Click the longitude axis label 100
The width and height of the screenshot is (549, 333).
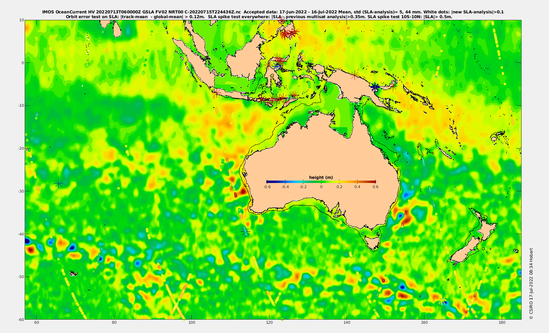click(x=192, y=323)
